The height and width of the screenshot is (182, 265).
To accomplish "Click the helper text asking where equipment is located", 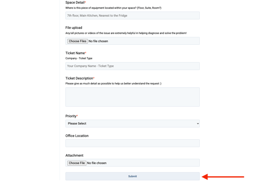I will pyautogui.click(x=113, y=8).
